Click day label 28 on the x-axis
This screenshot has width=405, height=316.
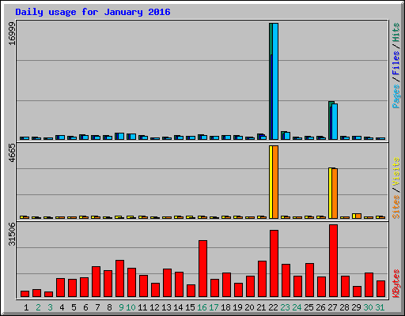[344, 307]
